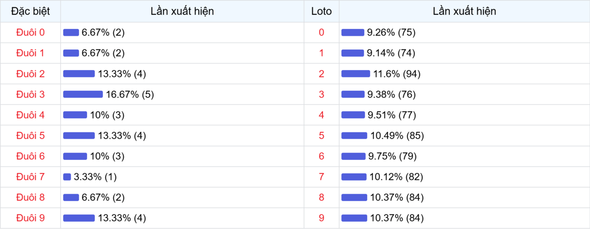The width and height of the screenshot is (590, 229).
Task: Click the Đuôi 3 frequency bar
Action: tap(83, 94)
